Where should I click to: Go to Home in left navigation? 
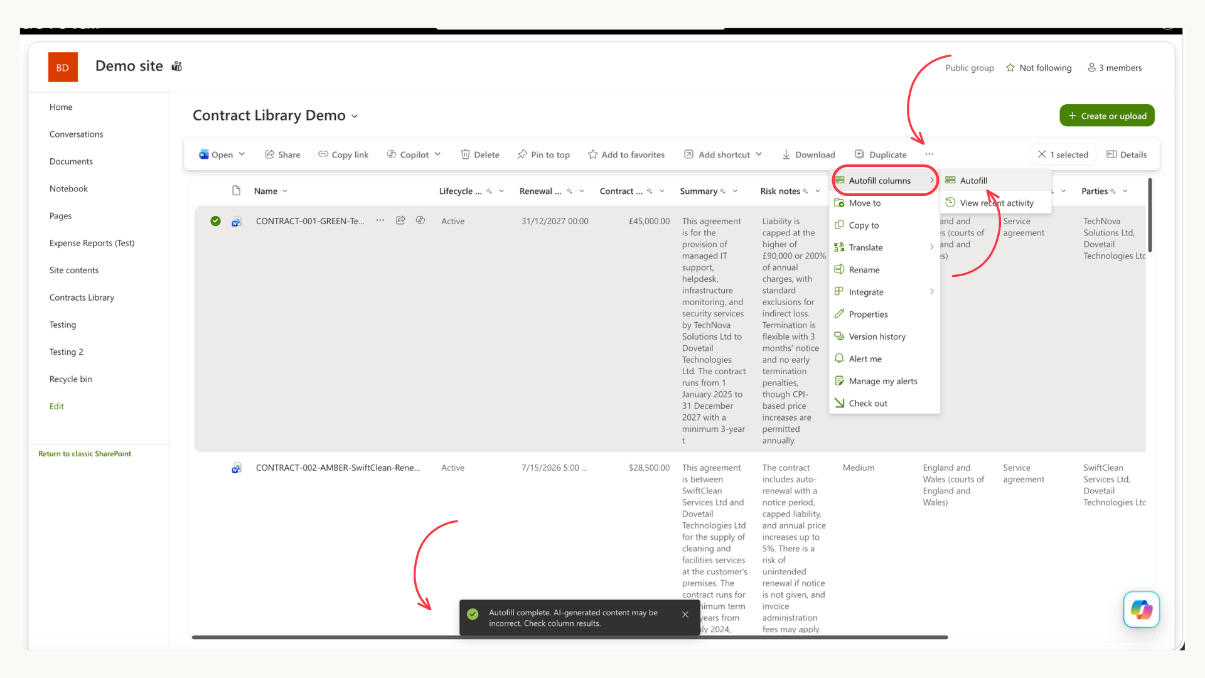click(61, 107)
